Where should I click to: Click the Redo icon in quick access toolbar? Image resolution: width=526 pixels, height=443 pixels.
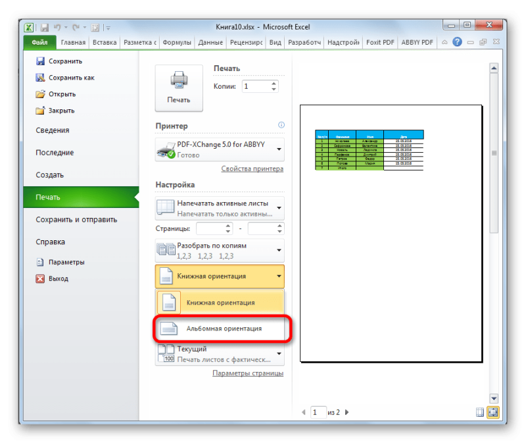[x=76, y=28]
